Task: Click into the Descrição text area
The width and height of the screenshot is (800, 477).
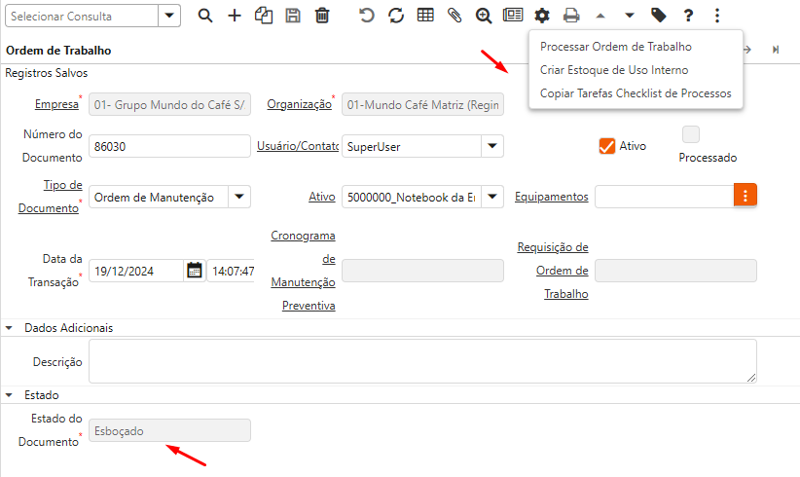Action: tap(421, 361)
